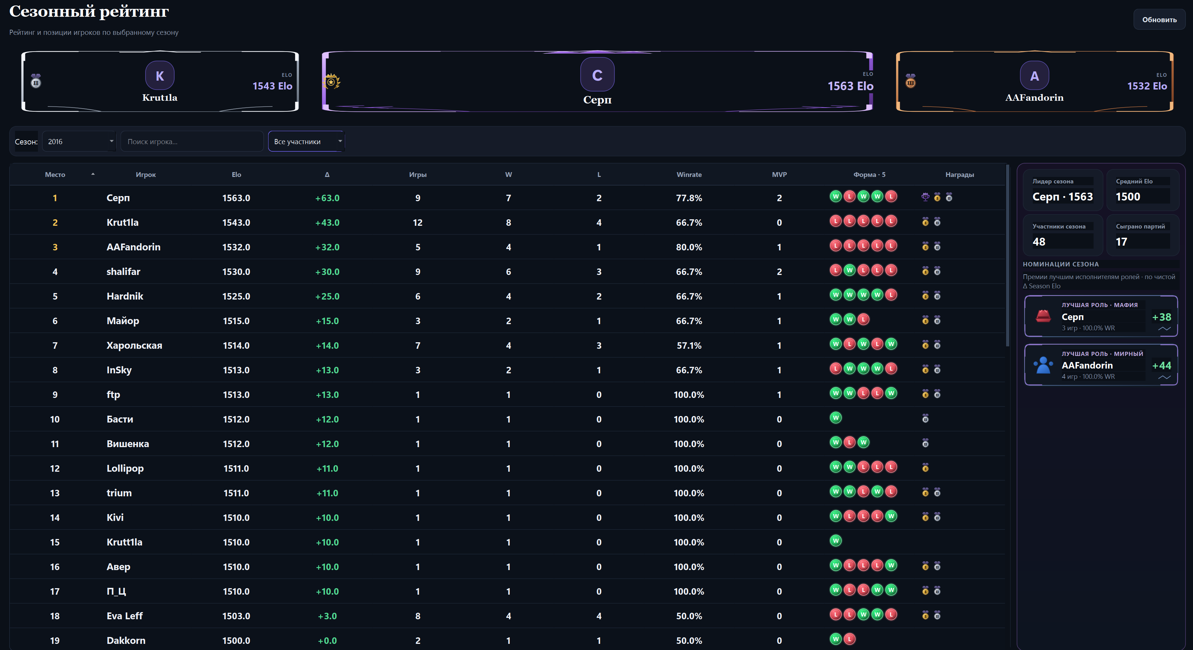Click the red L form badge in Hardnik's row
Image resolution: width=1193 pixels, height=650 pixels.
[891, 295]
